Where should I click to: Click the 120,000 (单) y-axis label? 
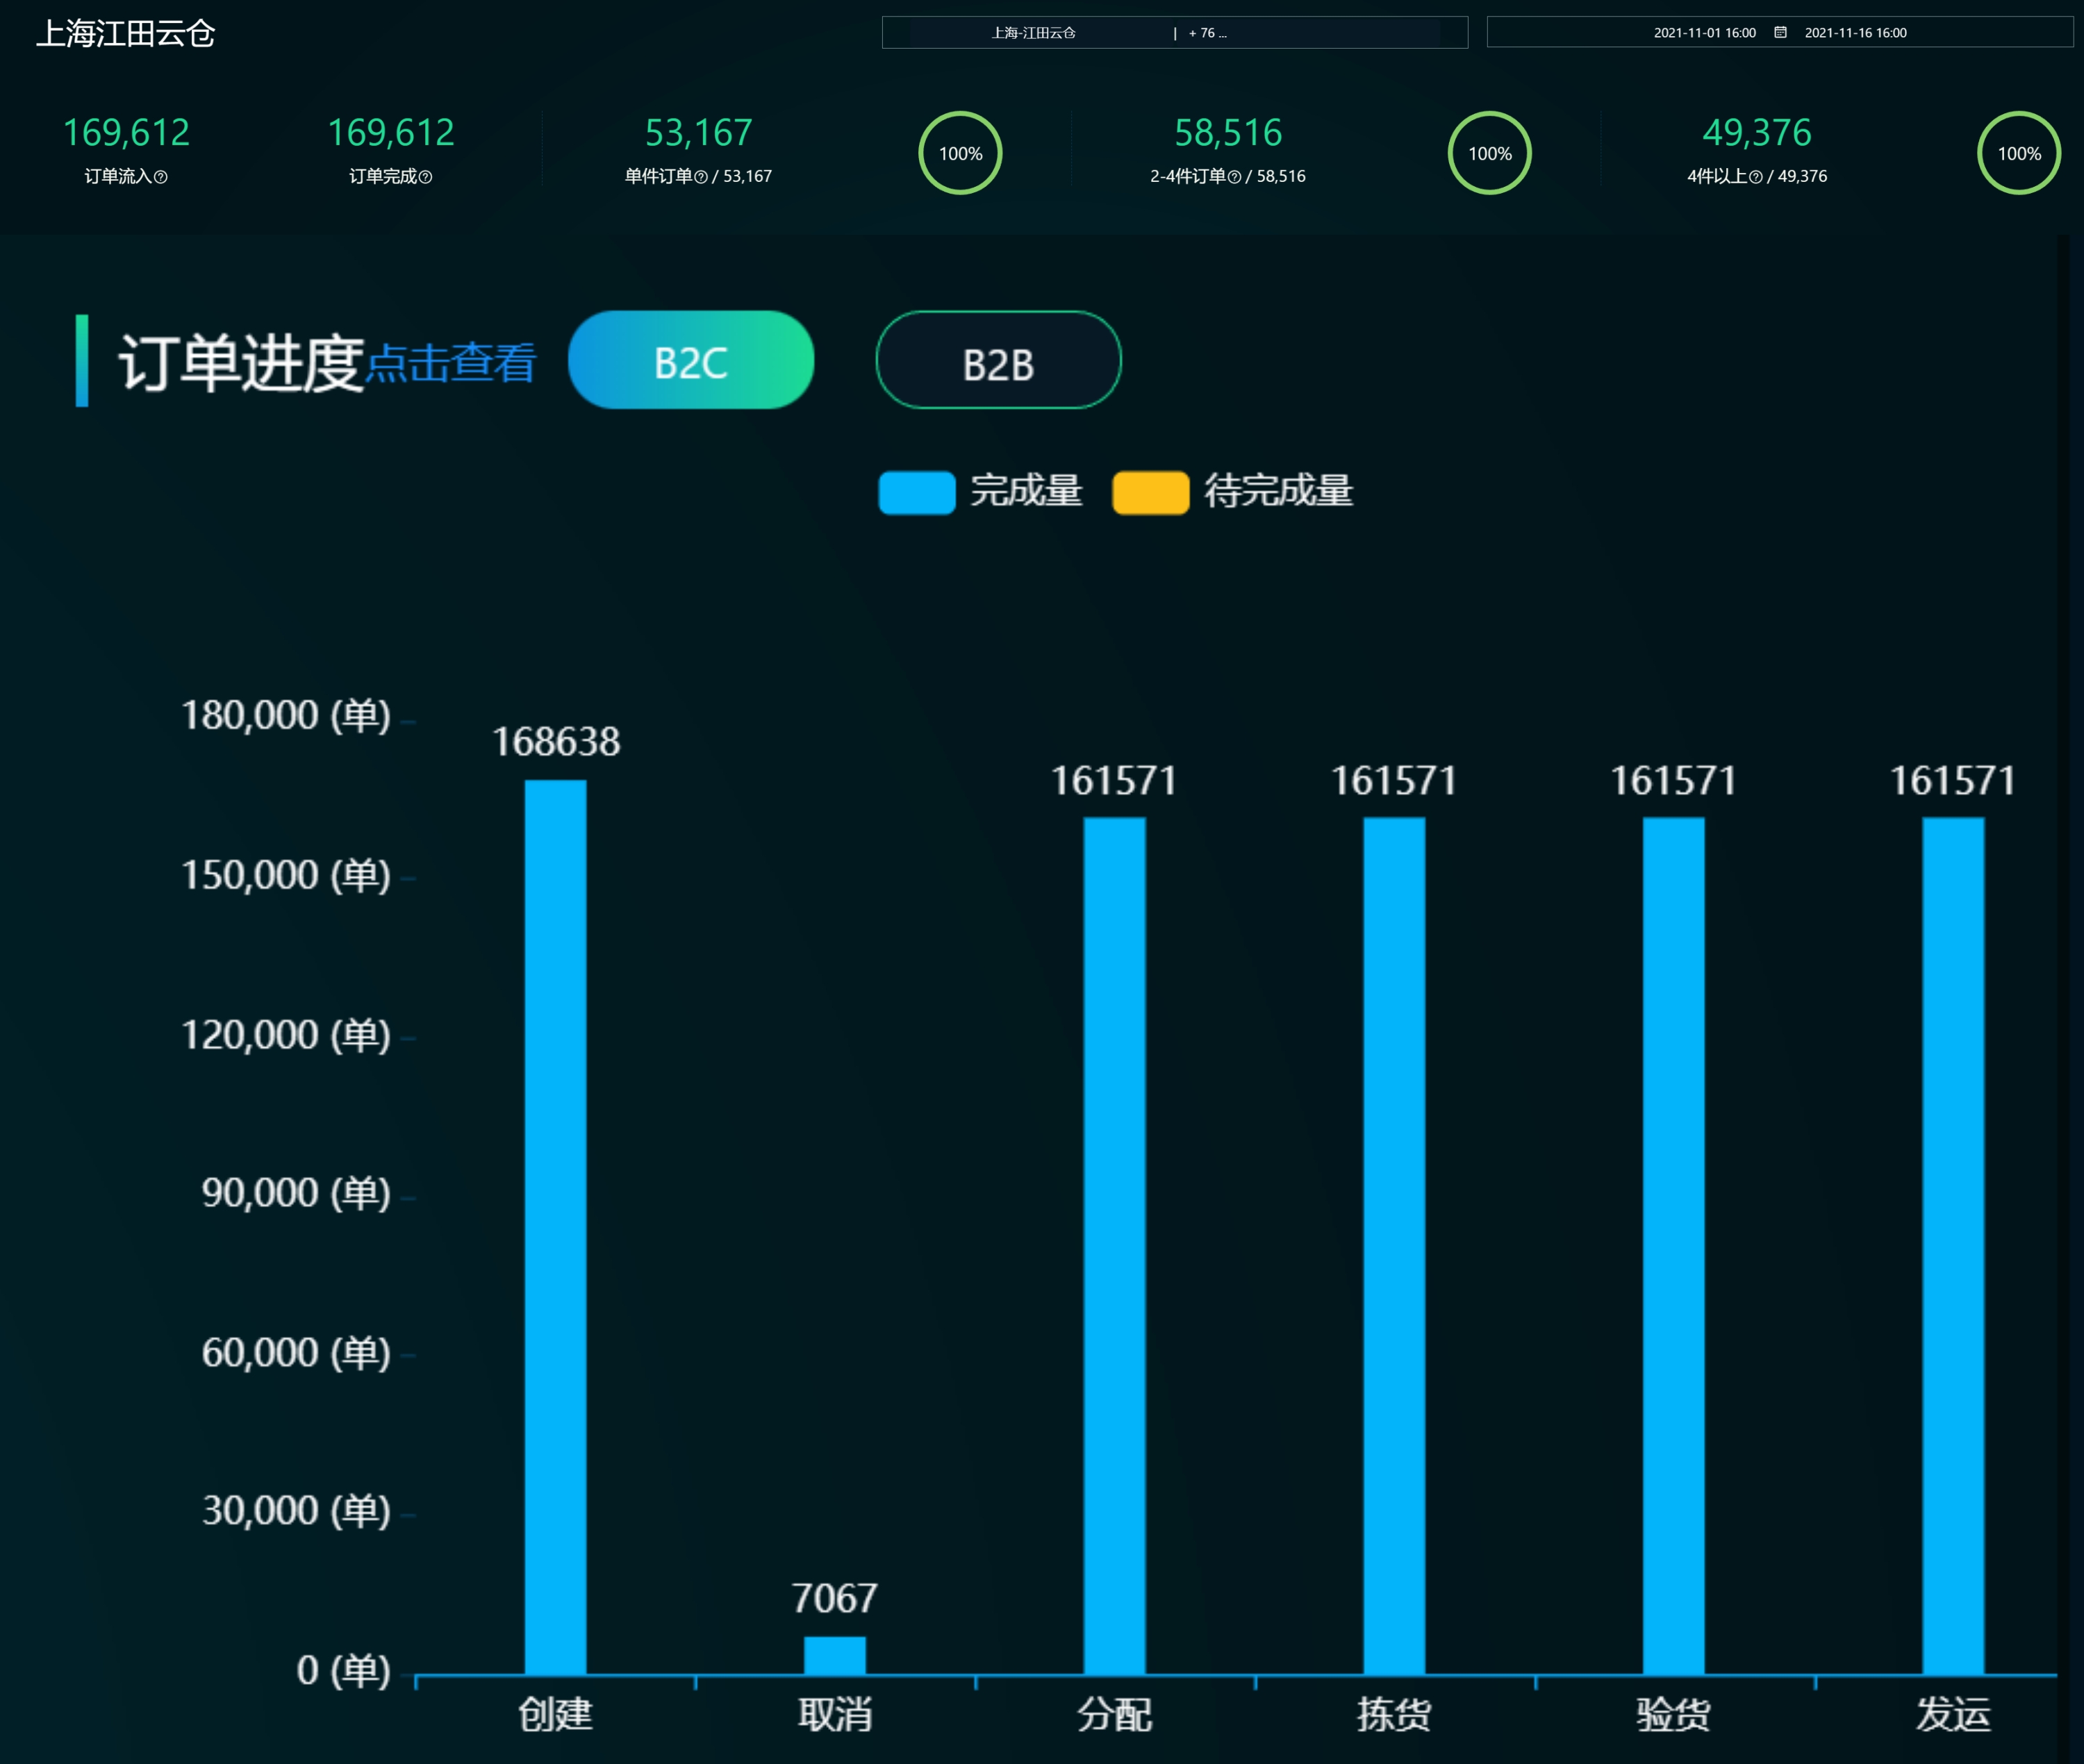pos(286,1035)
